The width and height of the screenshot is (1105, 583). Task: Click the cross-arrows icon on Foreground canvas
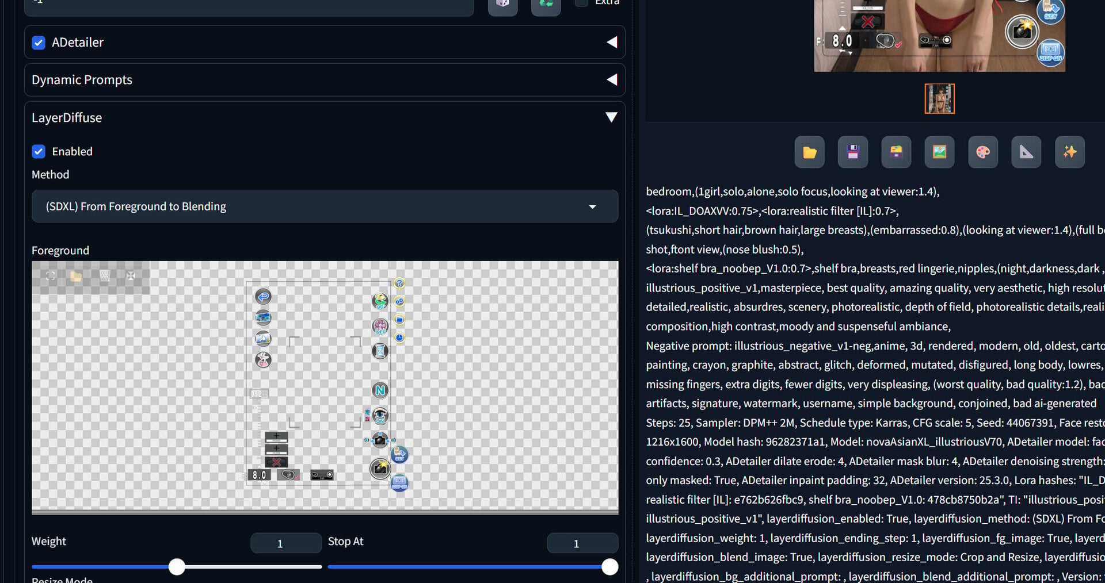(131, 276)
